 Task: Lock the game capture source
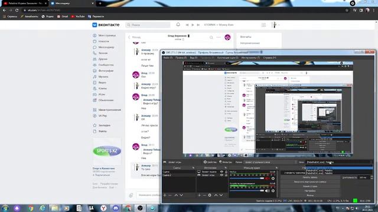(x=226, y=175)
